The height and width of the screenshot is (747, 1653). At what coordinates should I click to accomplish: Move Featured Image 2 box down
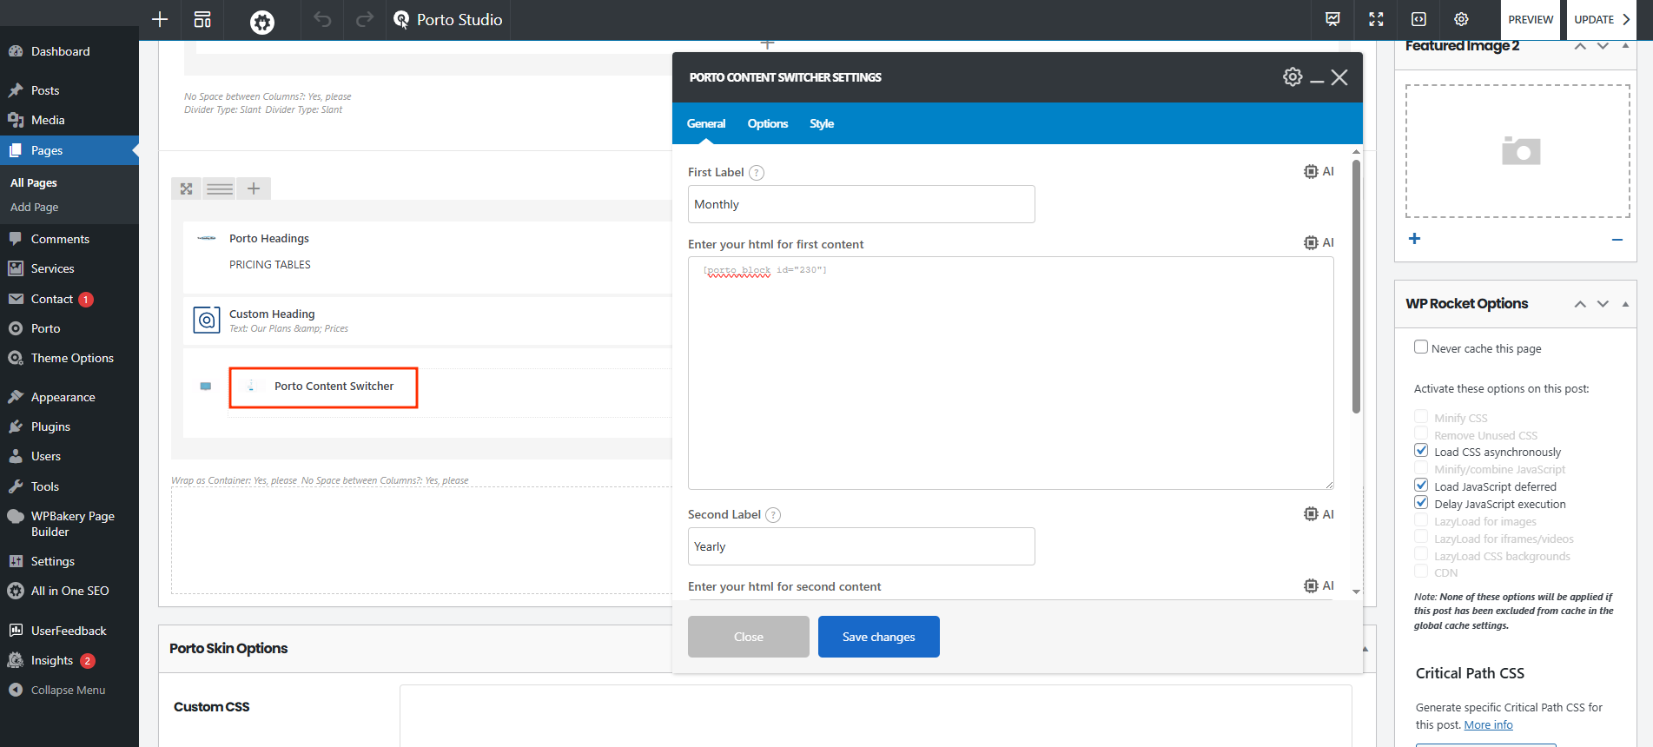click(1603, 46)
